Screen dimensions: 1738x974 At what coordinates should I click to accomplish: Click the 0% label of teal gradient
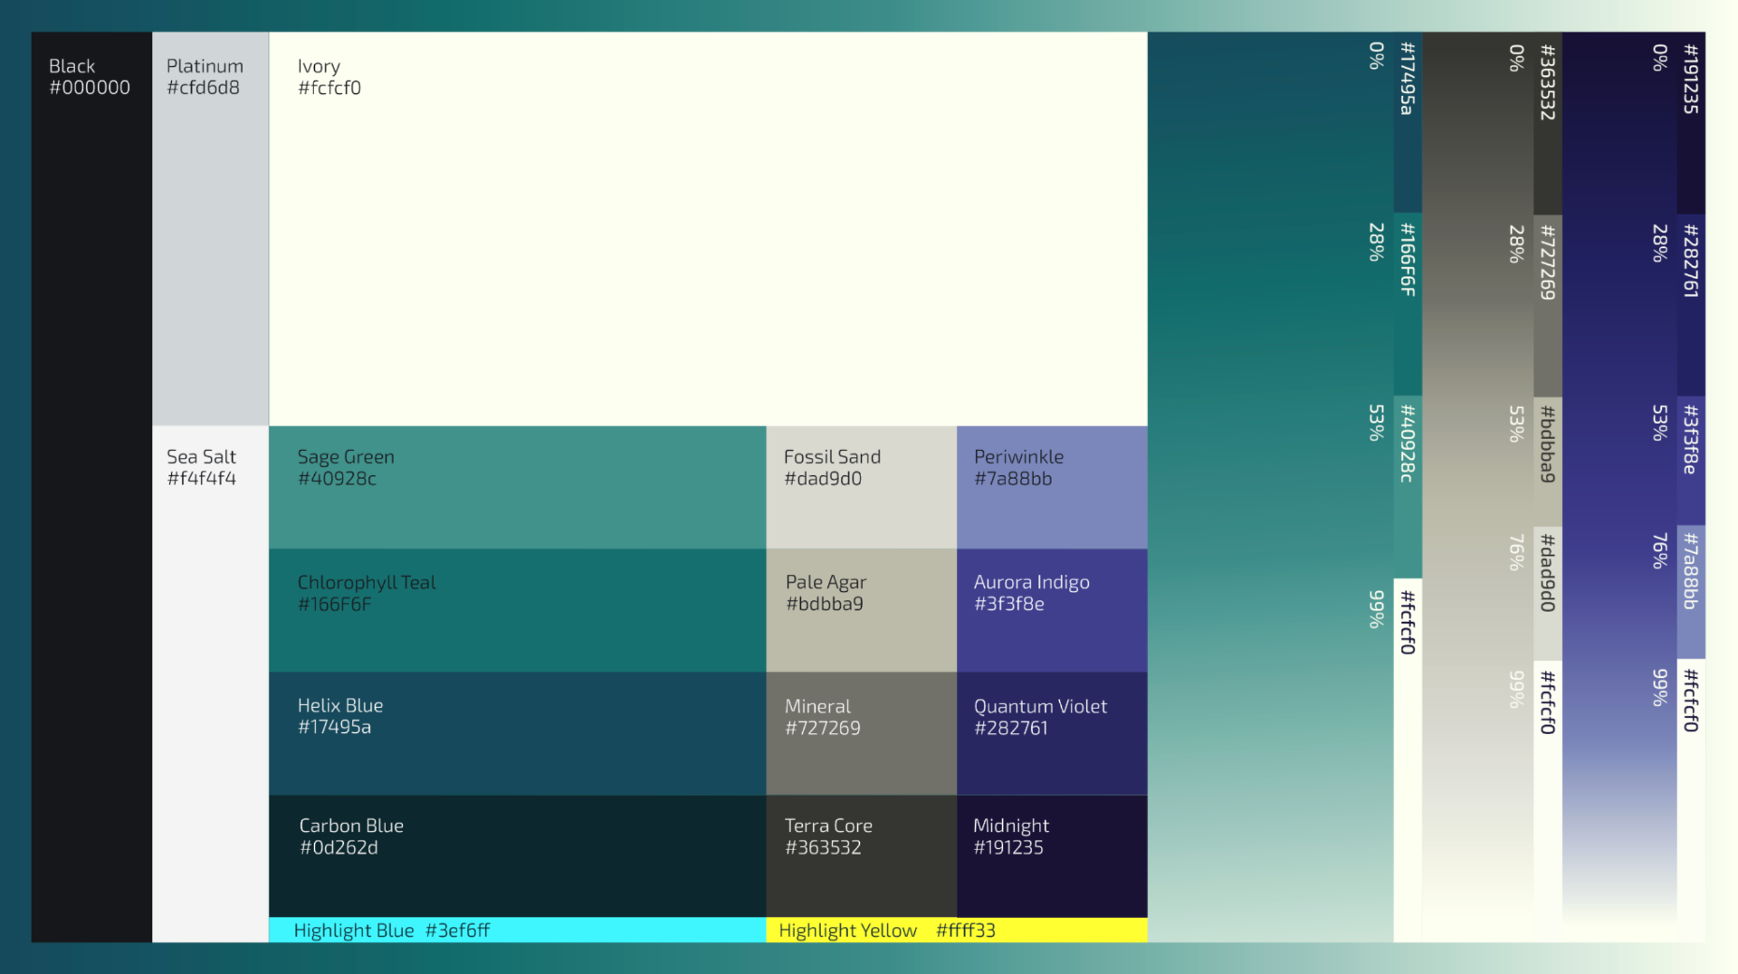(1377, 56)
